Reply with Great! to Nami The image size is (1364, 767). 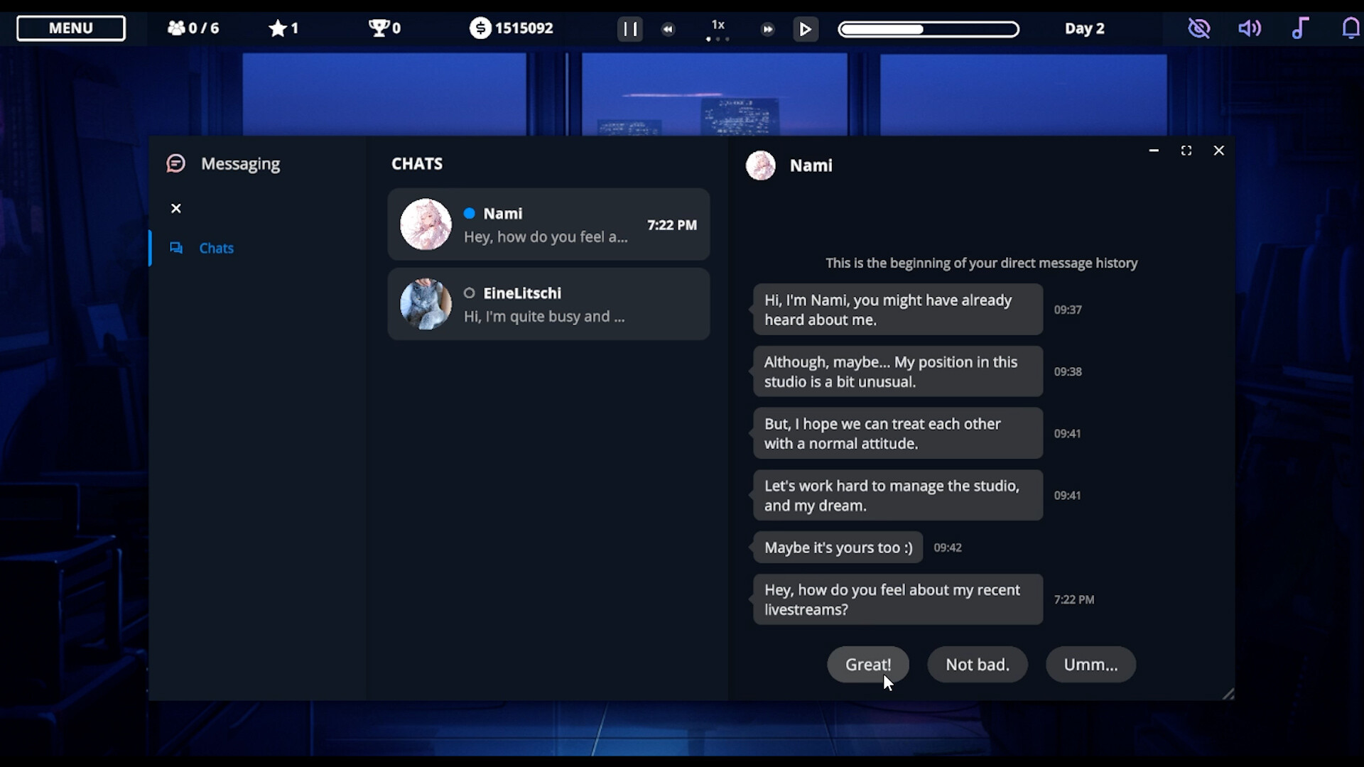click(x=867, y=664)
